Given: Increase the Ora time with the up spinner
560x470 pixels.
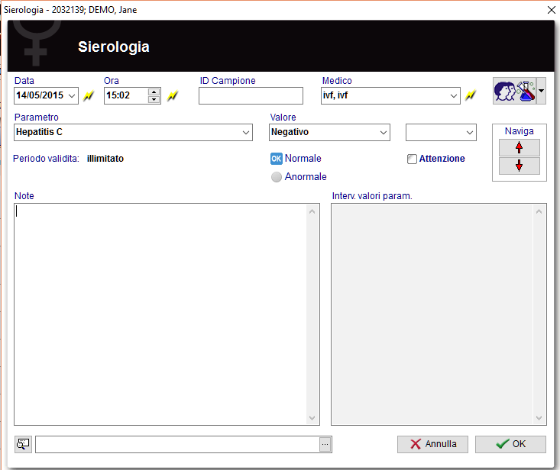Looking at the screenshot, I should click(154, 92).
